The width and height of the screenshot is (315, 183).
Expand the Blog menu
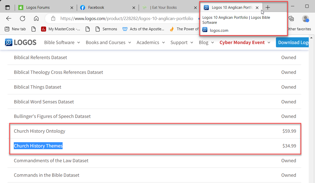pos(206,43)
